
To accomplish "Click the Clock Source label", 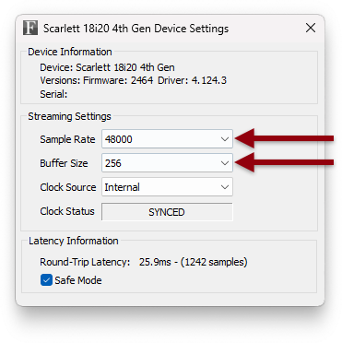I will click(68, 187).
